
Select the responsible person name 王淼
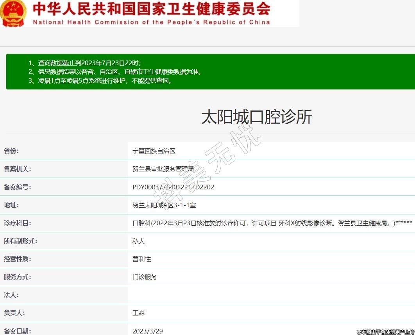point(138,313)
